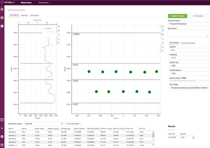210x148 pixels.
Task: Open the Production model dropdown
Action: click(x=43, y=124)
